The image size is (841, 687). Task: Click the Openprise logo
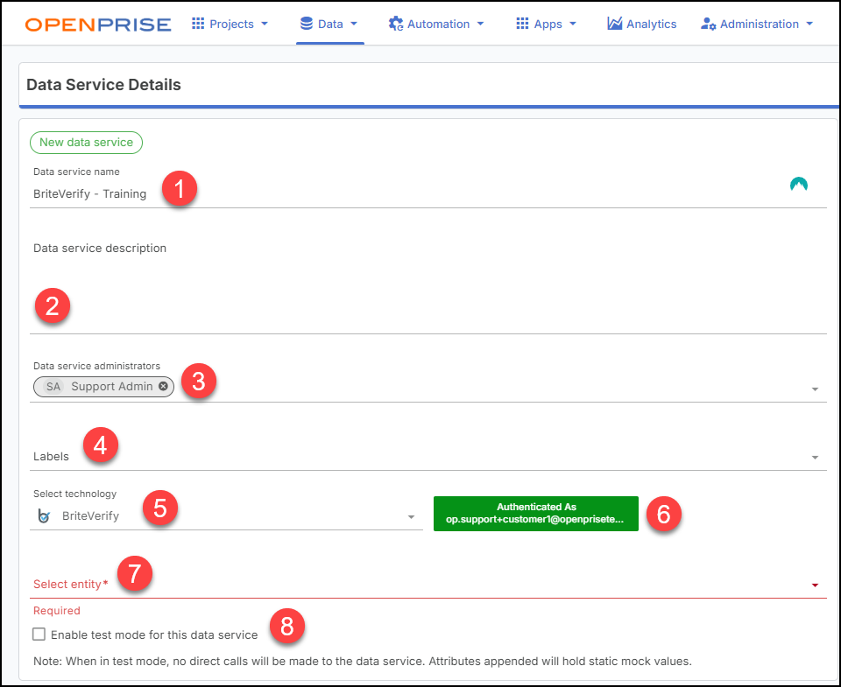[x=98, y=25]
